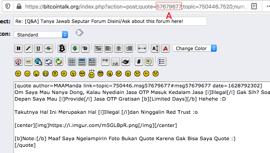The width and height of the screenshot is (270, 153).
Task: Insert the shocked open-mouth smiley
Action: [x=73, y=74]
